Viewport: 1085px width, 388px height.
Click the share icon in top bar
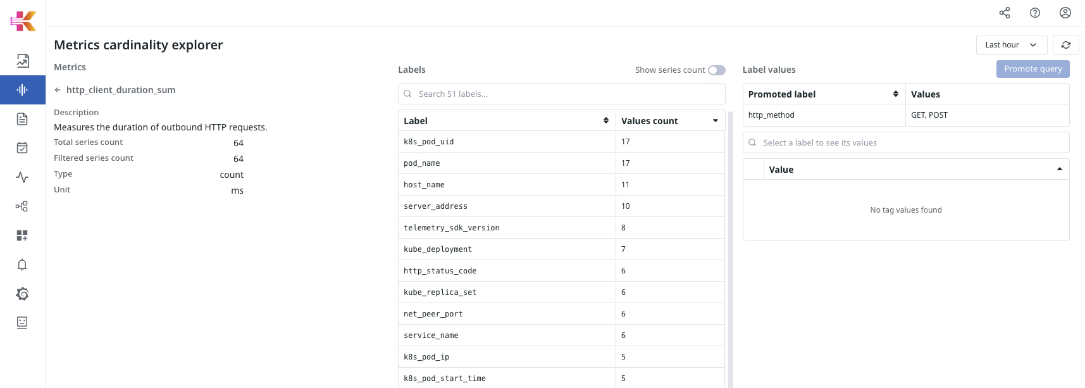click(x=1004, y=13)
